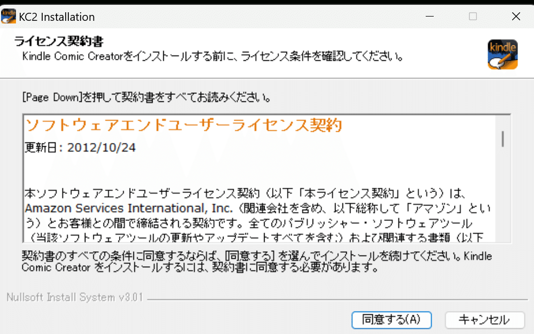
Task: Click the Kindle Comic Creator logo icon
Action: [x=503, y=54]
